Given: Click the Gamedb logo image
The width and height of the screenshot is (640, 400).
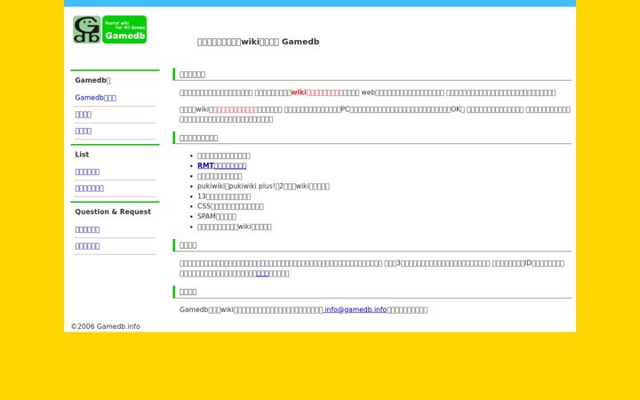Looking at the screenshot, I should (x=110, y=29).
